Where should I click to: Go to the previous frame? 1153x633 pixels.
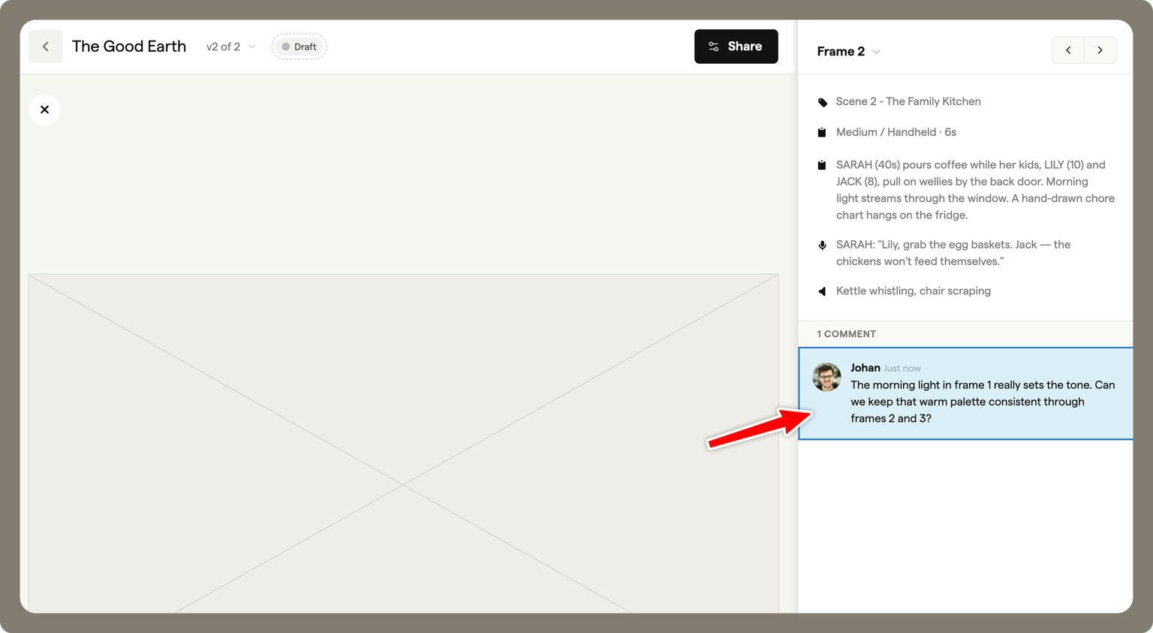[x=1068, y=50]
